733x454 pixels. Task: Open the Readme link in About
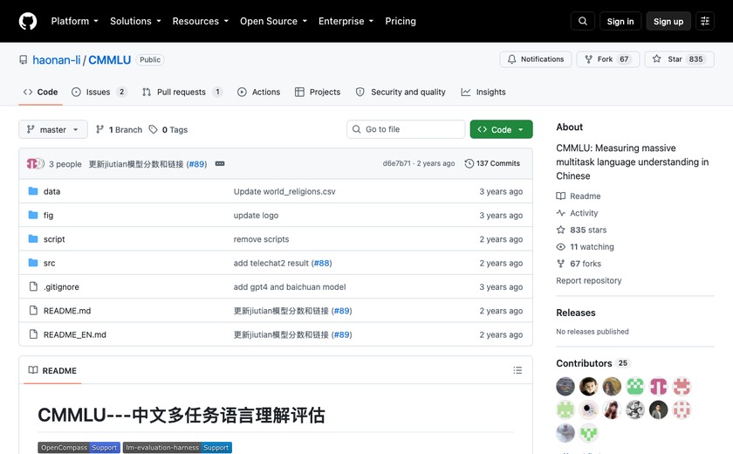point(579,196)
